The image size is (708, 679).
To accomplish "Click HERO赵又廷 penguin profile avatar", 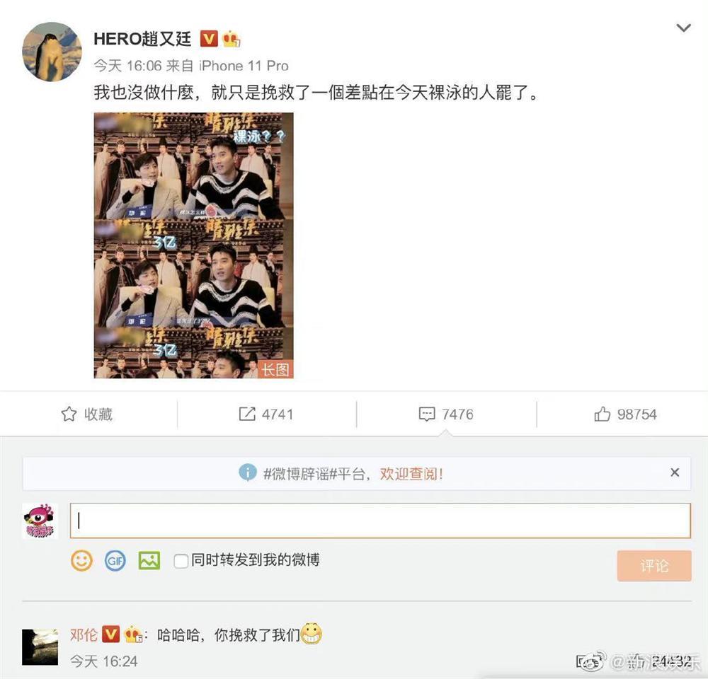I will pyautogui.click(x=52, y=52).
